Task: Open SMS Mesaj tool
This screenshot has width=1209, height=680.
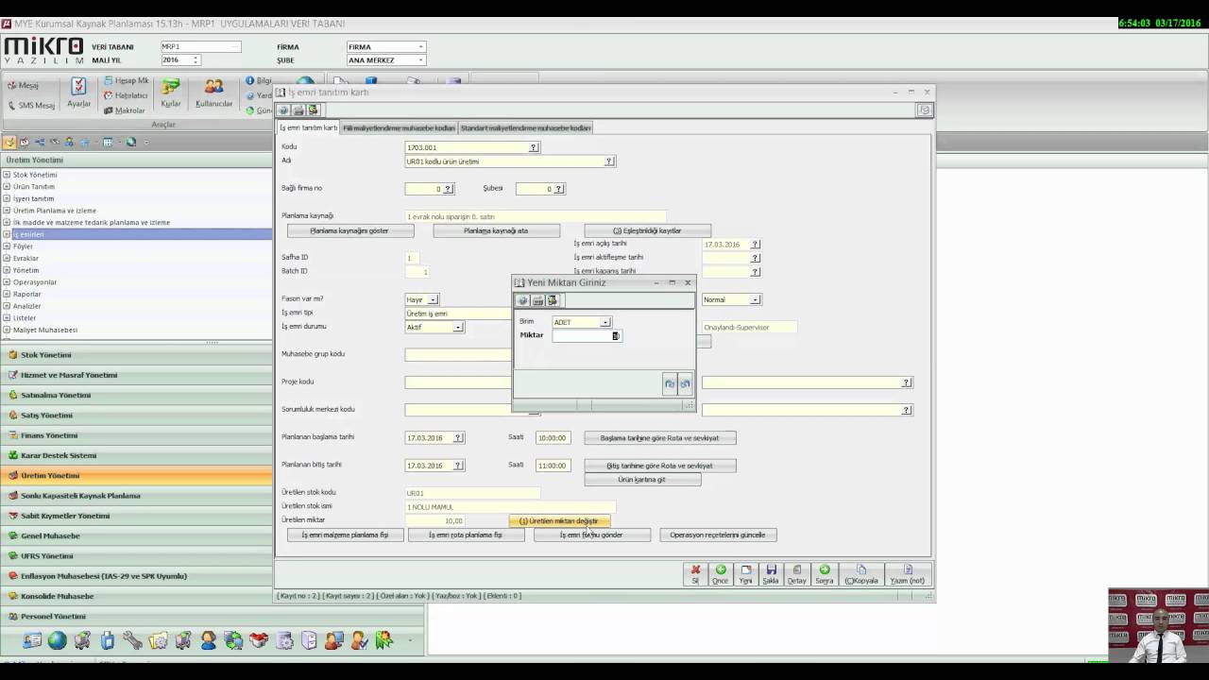Action: 31,105
